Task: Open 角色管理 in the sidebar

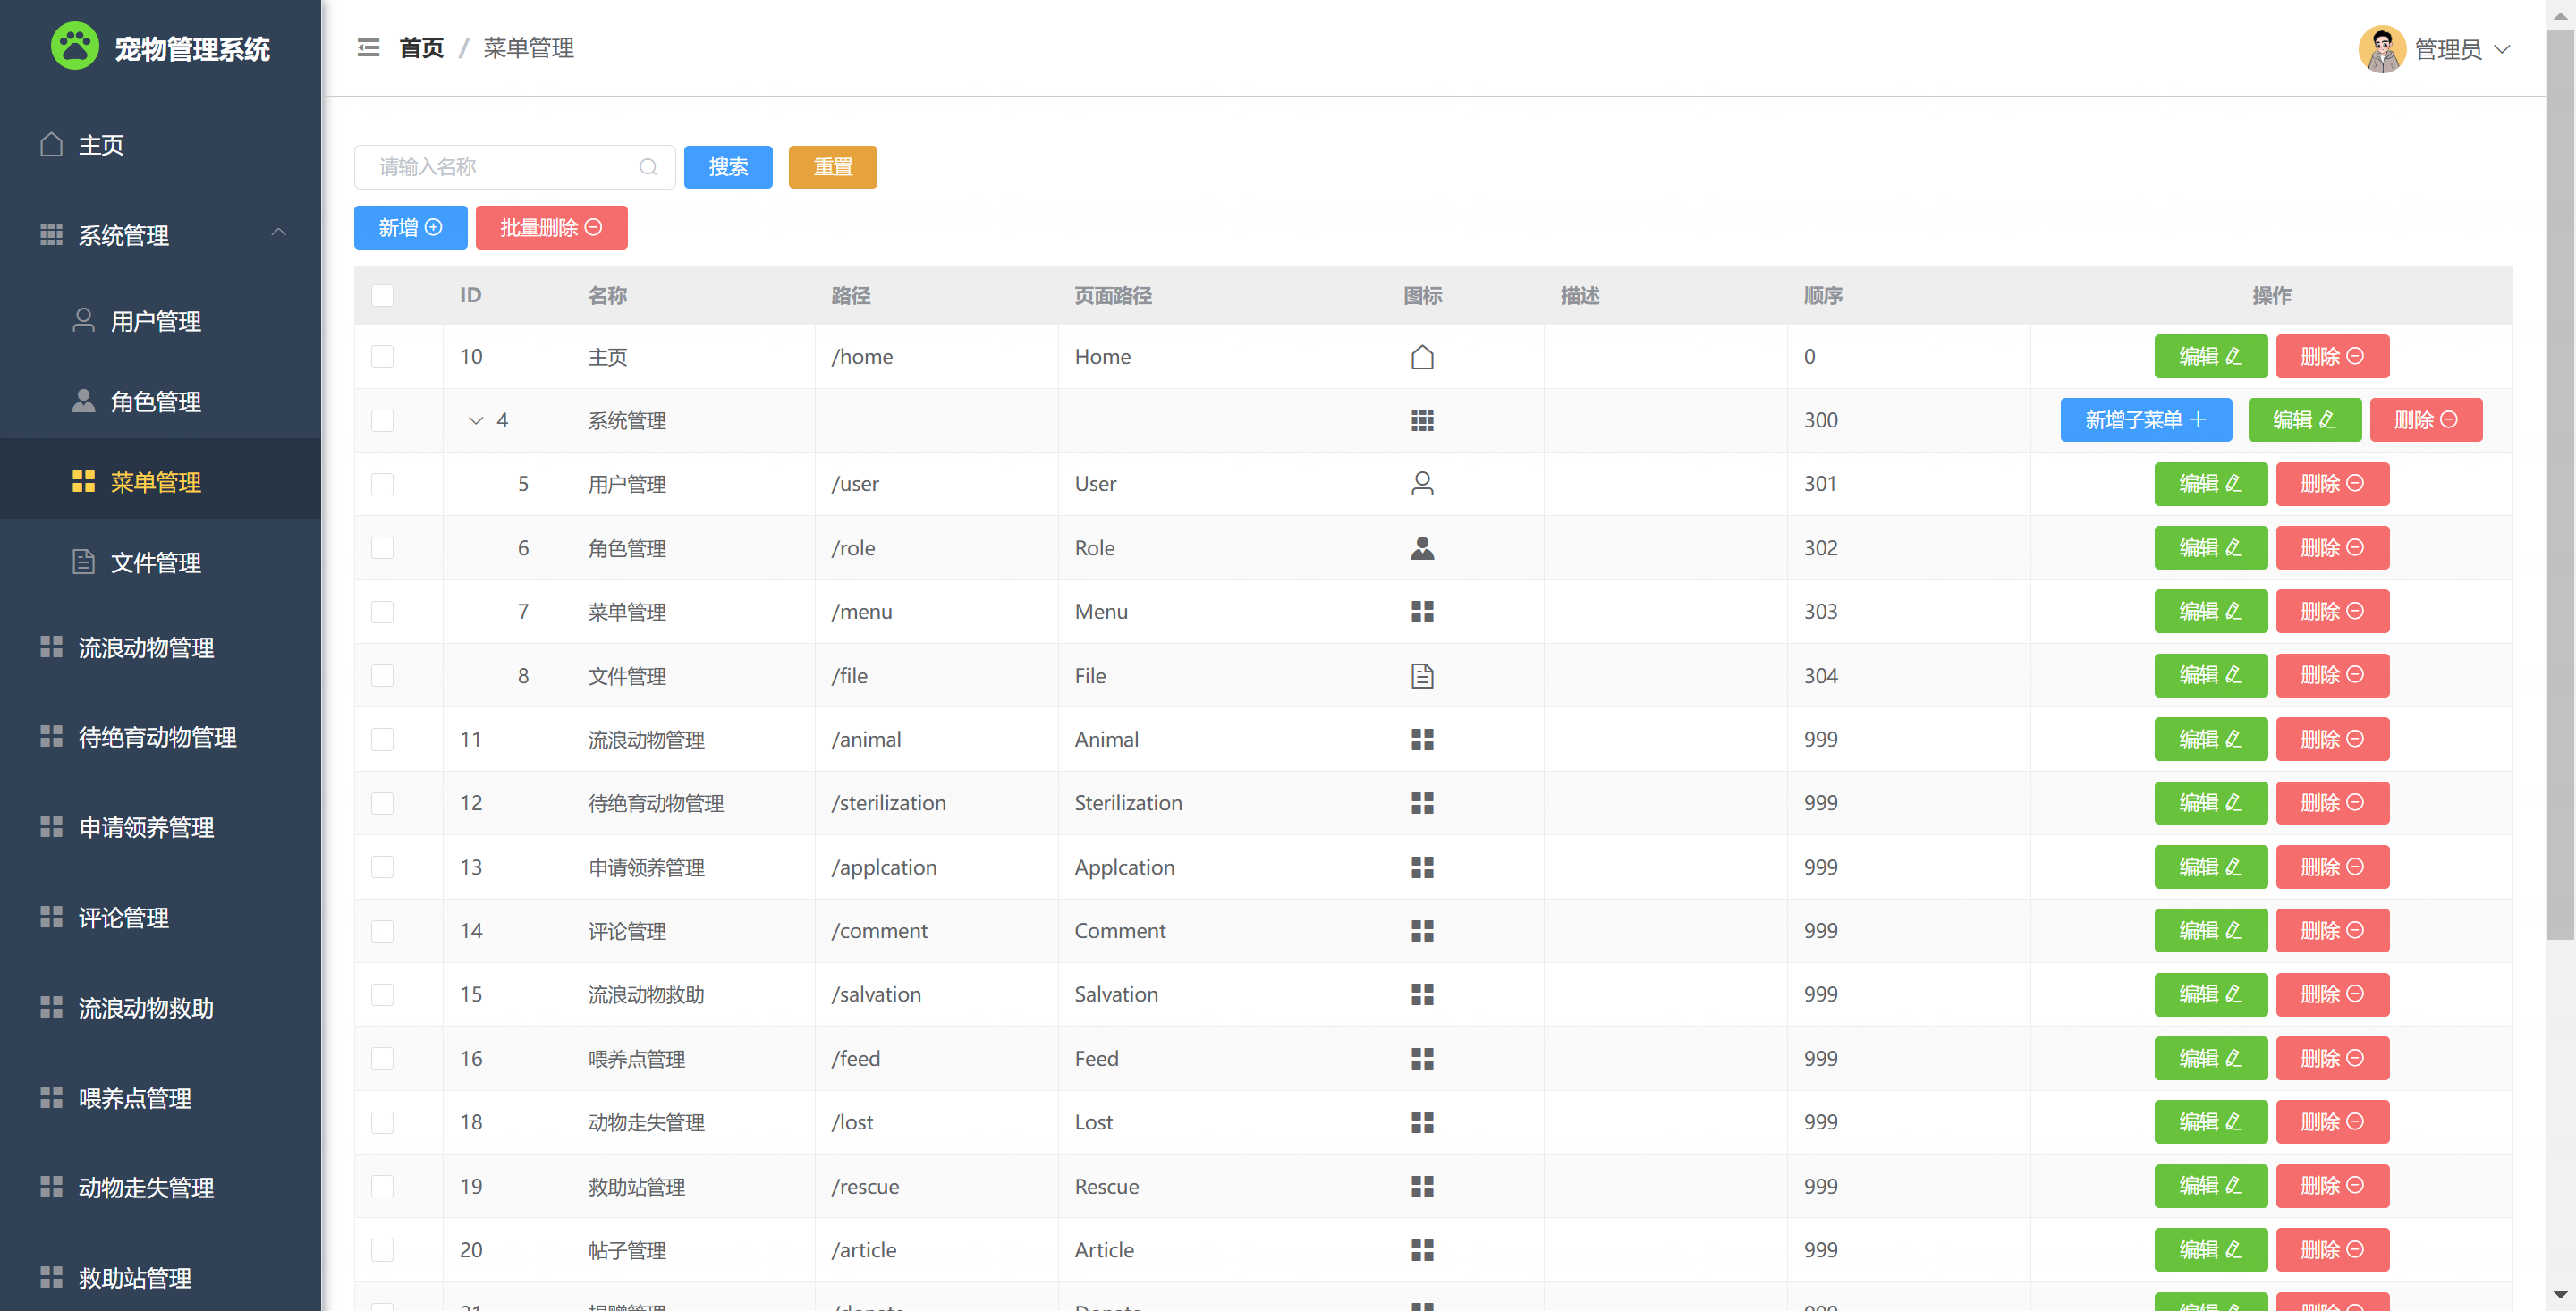Action: [155, 402]
